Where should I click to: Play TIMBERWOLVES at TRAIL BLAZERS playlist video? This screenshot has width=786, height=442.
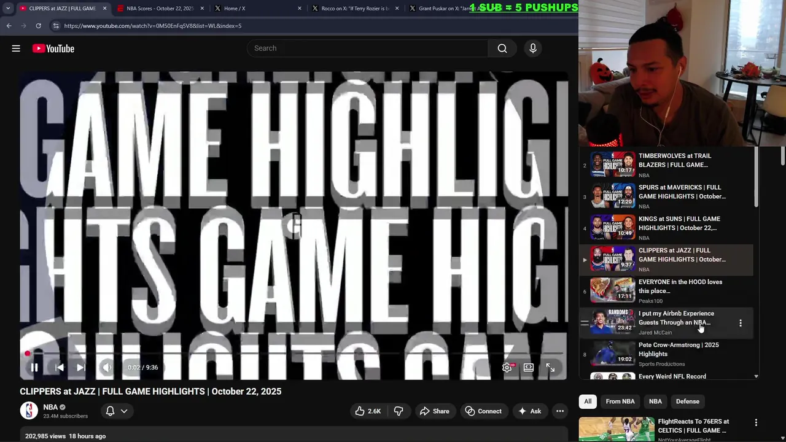pos(666,165)
